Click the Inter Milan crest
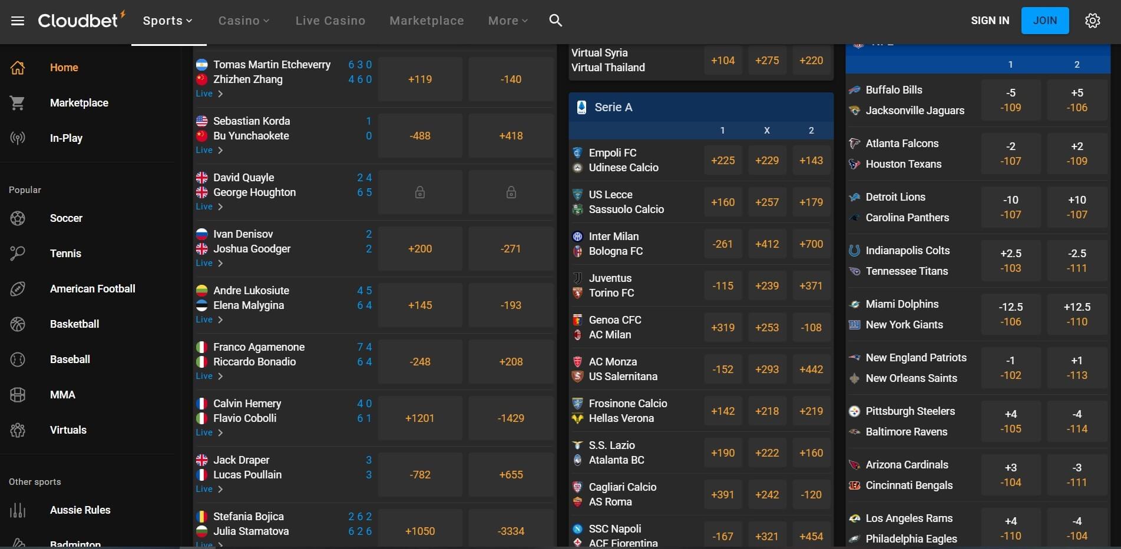Viewport: 1121px width, 549px height. 578,237
